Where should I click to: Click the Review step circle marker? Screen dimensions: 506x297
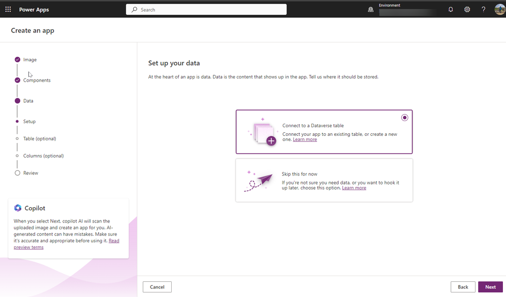click(x=17, y=173)
